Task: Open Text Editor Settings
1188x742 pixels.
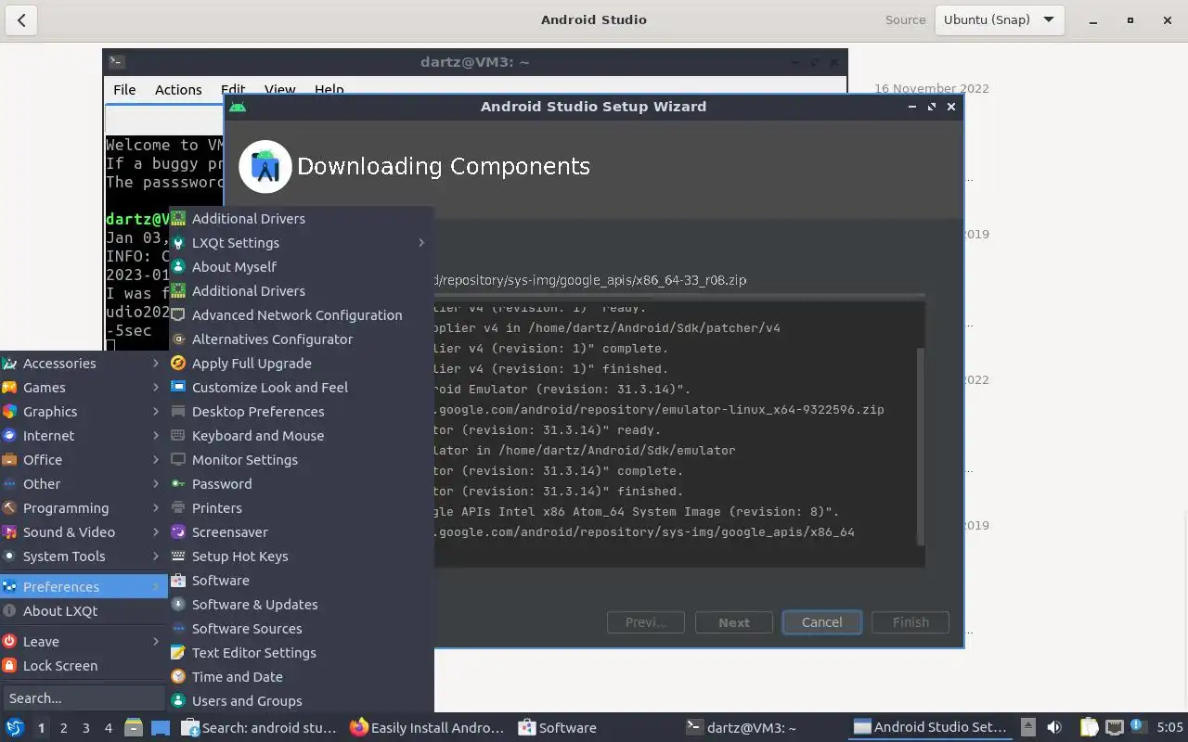Action: [x=301, y=652]
